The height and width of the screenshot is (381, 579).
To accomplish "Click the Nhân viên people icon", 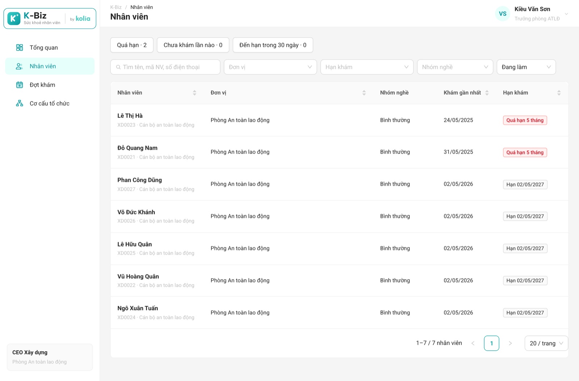I will pyautogui.click(x=20, y=66).
